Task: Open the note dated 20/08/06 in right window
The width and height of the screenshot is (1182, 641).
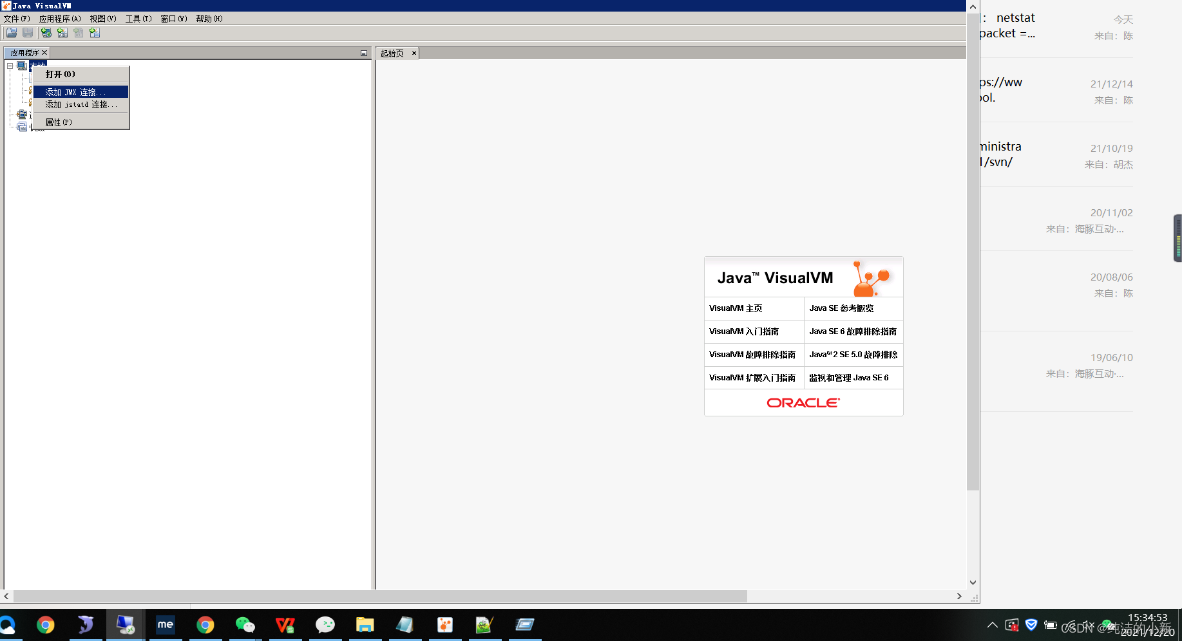Action: 1056,291
